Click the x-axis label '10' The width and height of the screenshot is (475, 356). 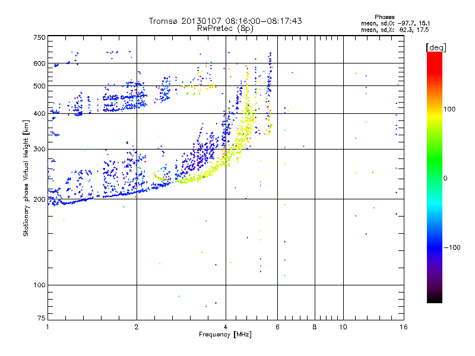click(x=343, y=327)
